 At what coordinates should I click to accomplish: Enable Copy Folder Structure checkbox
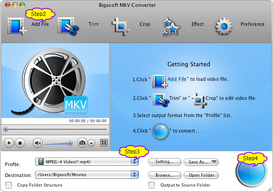[x=9, y=185]
